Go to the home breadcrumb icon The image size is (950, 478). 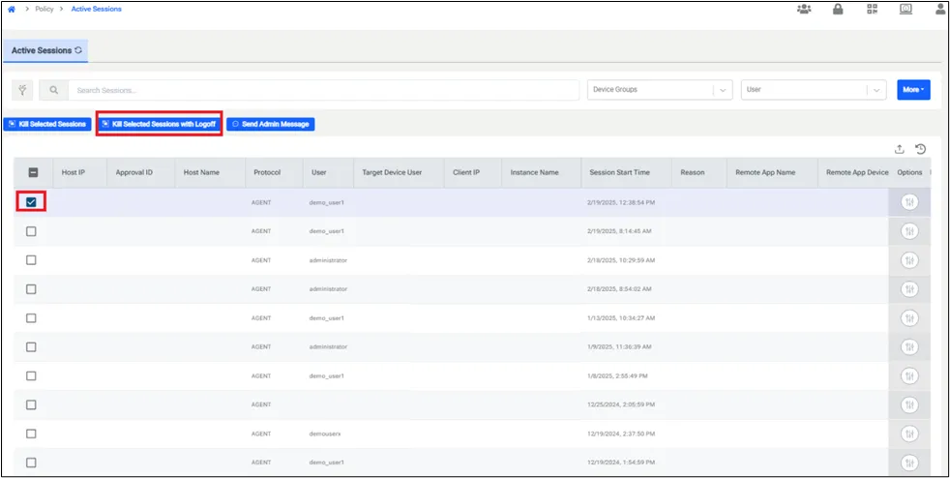(x=11, y=9)
